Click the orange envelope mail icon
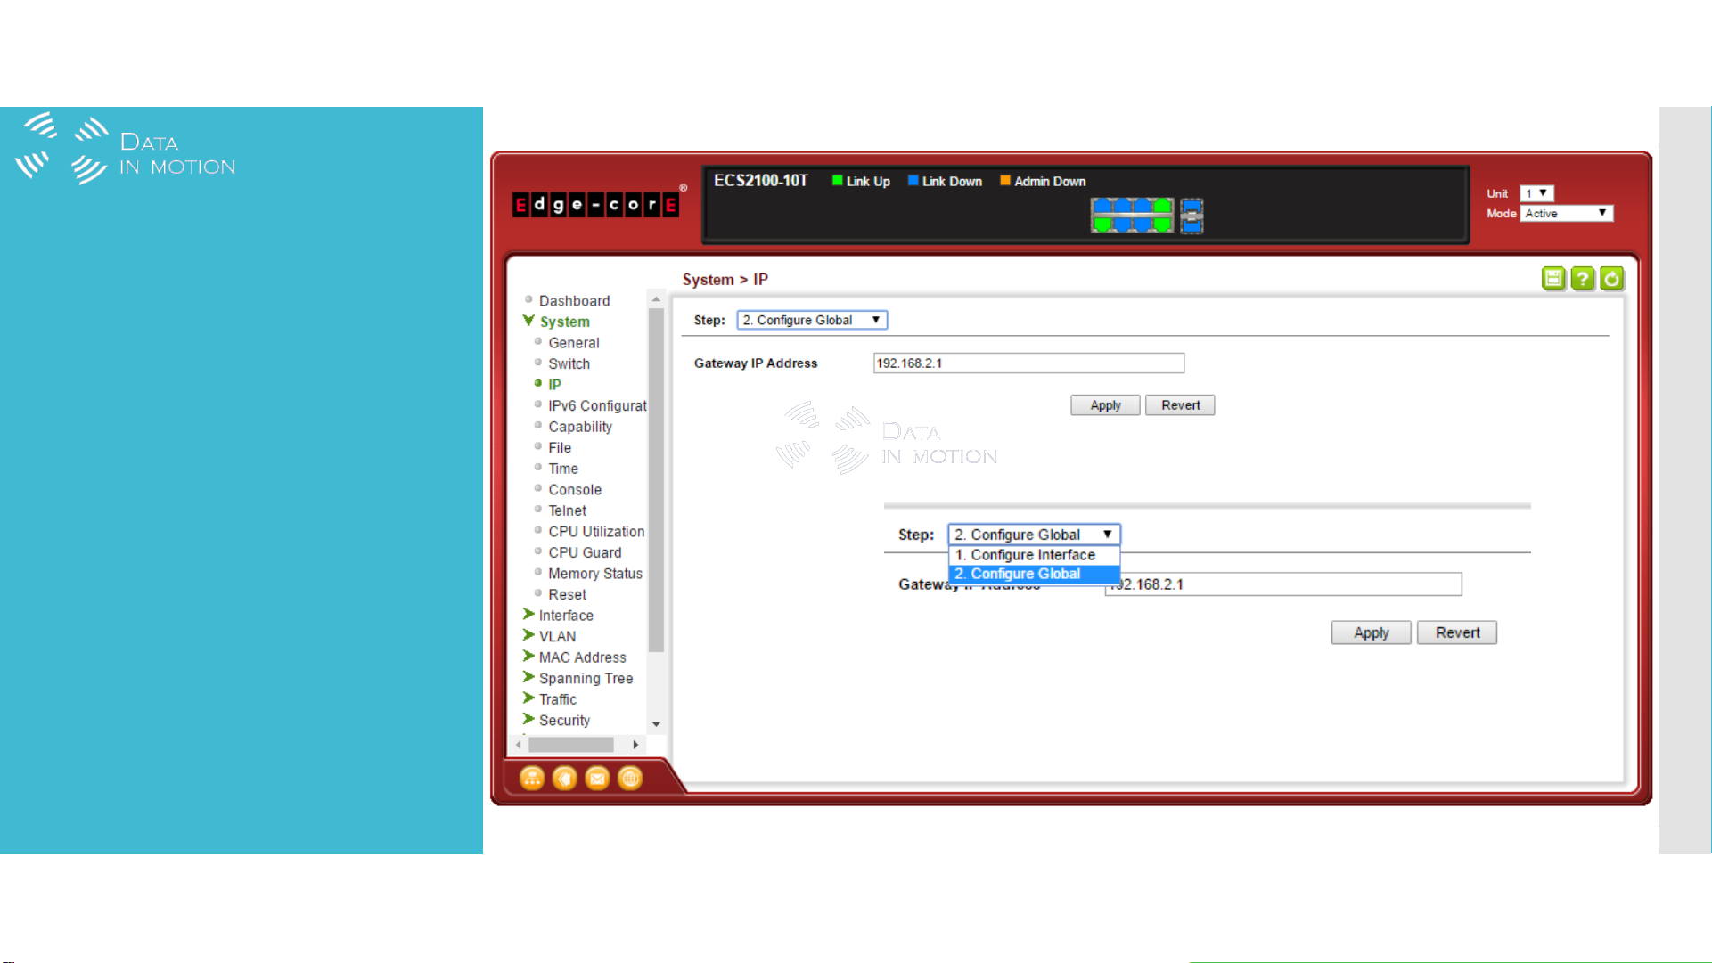The height and width of the screenshot is (963, 1712). tap(597, 779)
